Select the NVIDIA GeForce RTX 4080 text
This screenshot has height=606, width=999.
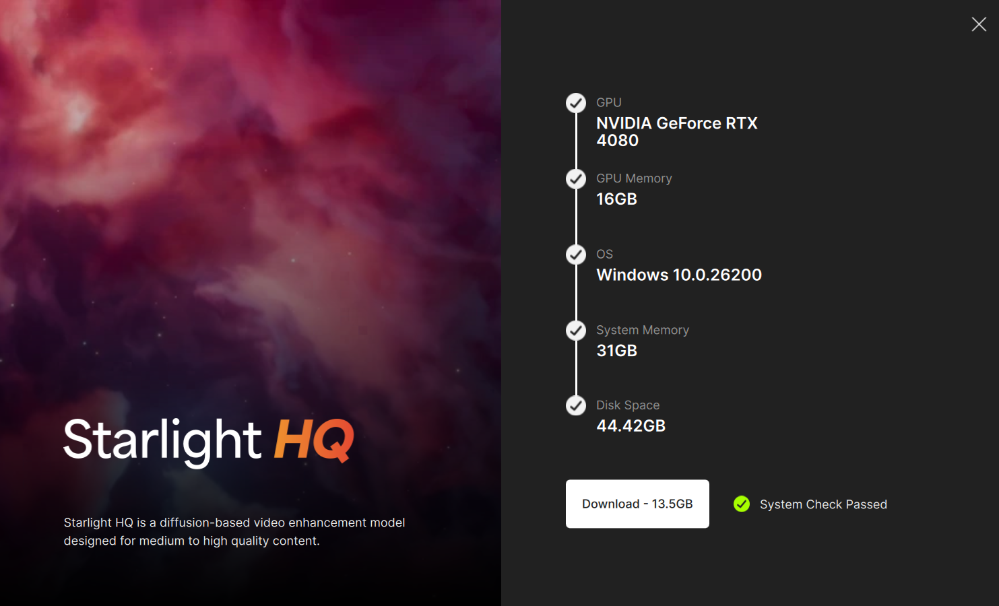[x=677, y=131]
